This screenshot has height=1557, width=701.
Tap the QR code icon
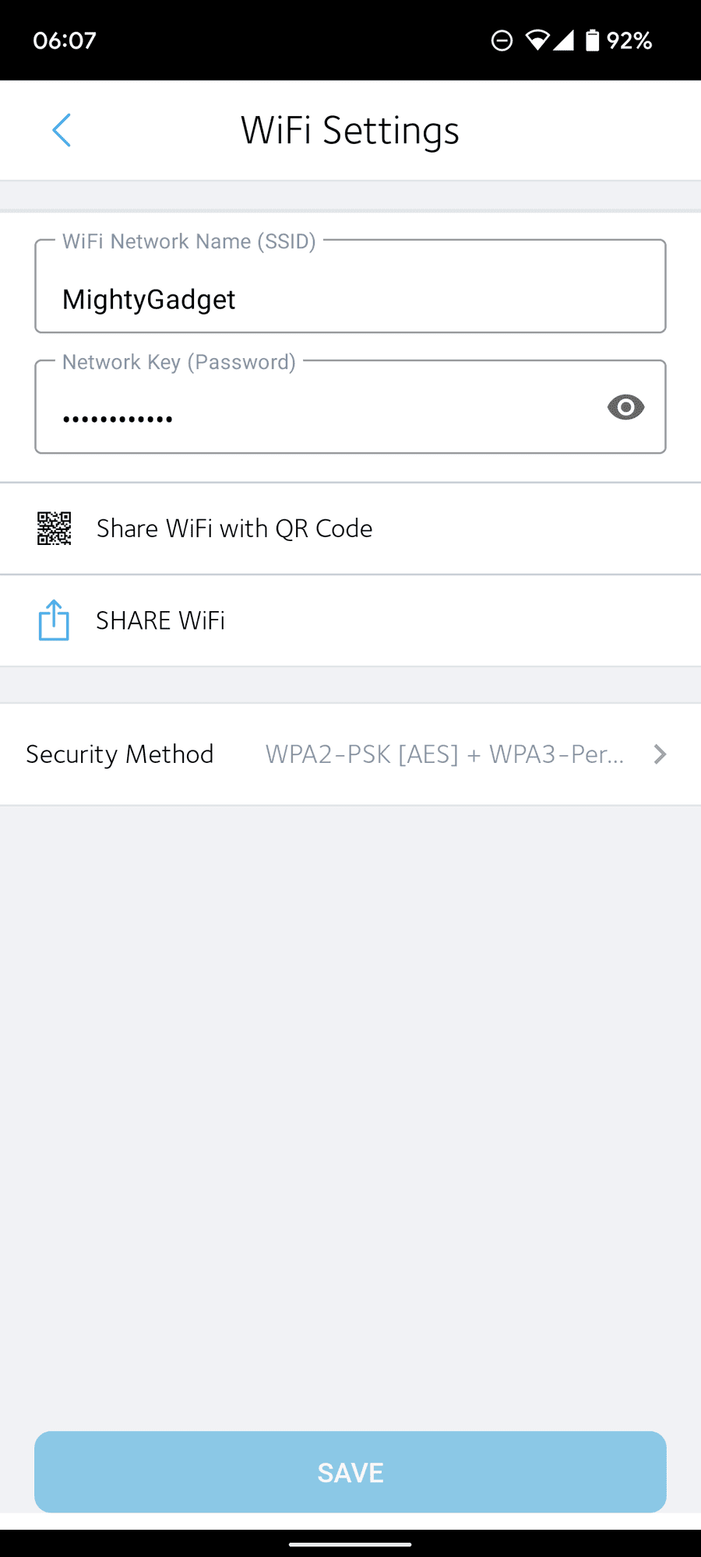pos(55,529)
